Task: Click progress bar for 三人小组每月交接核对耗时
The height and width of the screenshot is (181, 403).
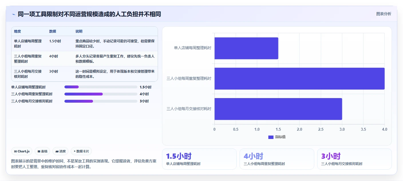Action: pyautogui.click(x=101, y=101)
